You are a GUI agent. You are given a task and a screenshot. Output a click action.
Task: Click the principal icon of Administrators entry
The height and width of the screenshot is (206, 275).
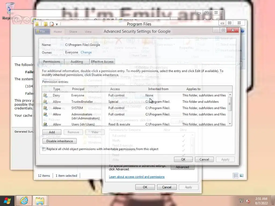(45, 114)
